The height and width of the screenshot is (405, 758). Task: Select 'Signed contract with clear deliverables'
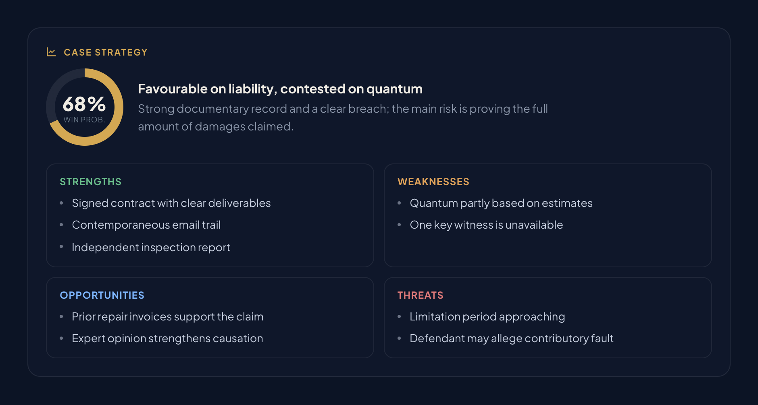coord(171,203)
